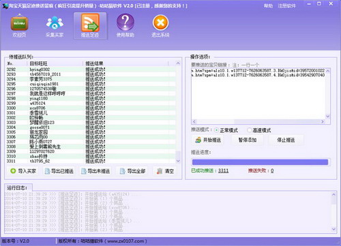Click the 导出全部 export all button
The width and height of the screenshot is (341, 246).
[132, 171]
